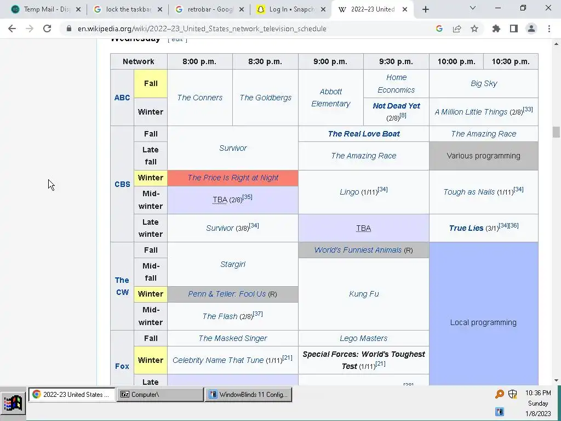The height and width of the screenshot is (421, 561).
Task: Close the Temp Mail tab
Action: pyautogui.click(x=78, y=10)
